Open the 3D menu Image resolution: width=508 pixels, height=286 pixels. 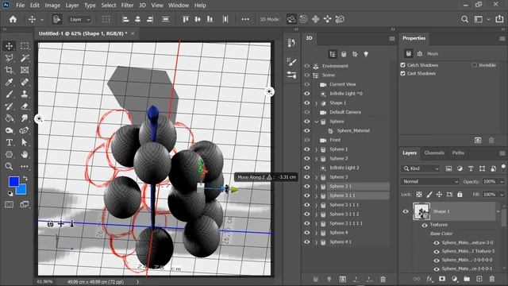tap(142, 6)
